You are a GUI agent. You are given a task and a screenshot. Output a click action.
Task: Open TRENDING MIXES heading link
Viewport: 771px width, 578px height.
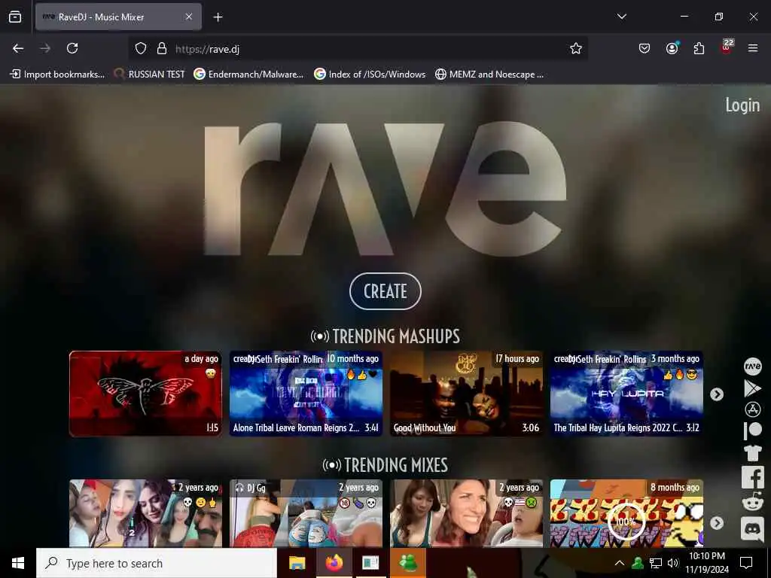tap(385, 465)
